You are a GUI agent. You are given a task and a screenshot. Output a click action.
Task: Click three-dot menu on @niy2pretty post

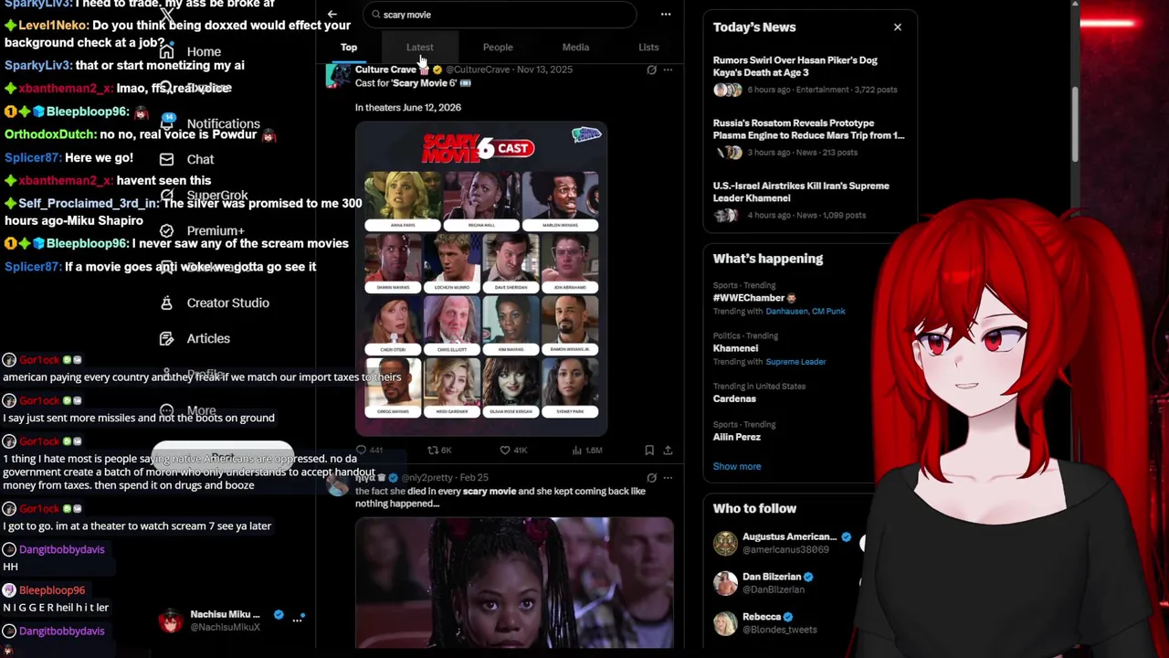(668, 477)
